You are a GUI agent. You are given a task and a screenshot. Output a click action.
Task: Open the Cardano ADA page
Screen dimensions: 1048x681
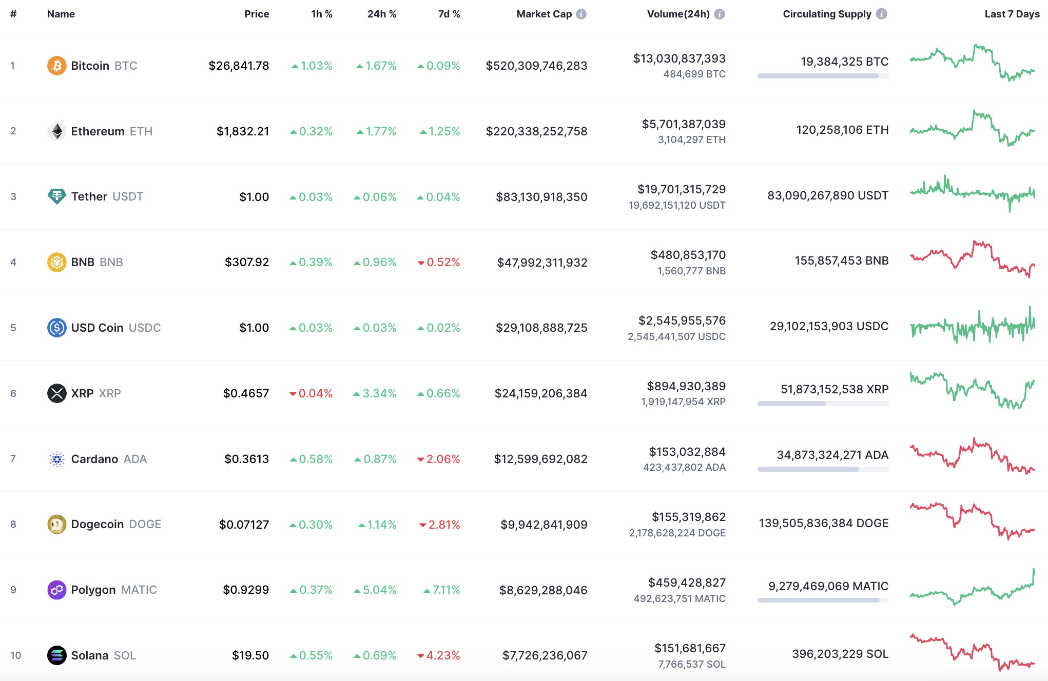click(x=94, y=458)
